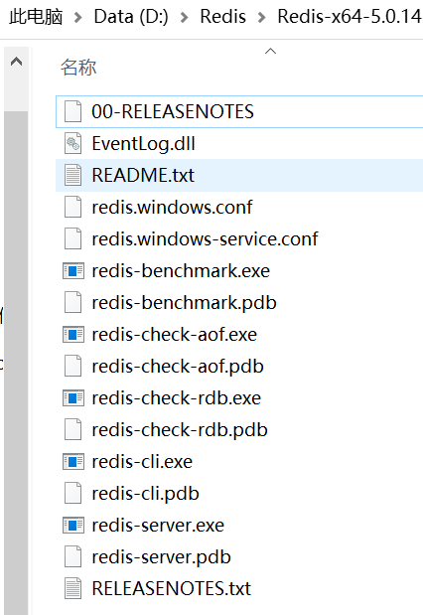Navigate to the Redis folder breadcrumb
This screenshot has width=423, height=615.
[223, 17]
